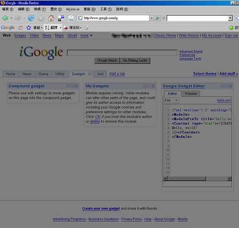Open the hello.xml link
239x228 pixels.
click(x=224, y=100)
